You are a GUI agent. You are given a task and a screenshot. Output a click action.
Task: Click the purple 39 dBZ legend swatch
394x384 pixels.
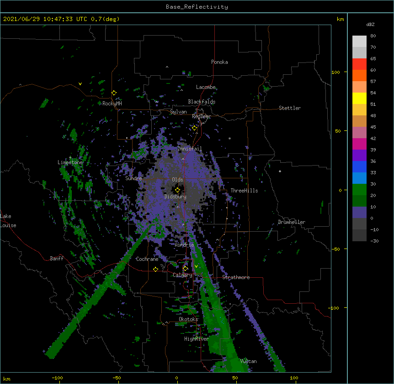tap(359, 155)
